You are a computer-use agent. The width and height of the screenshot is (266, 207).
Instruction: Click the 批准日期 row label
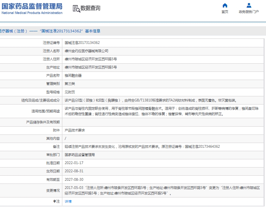point(53,163)
